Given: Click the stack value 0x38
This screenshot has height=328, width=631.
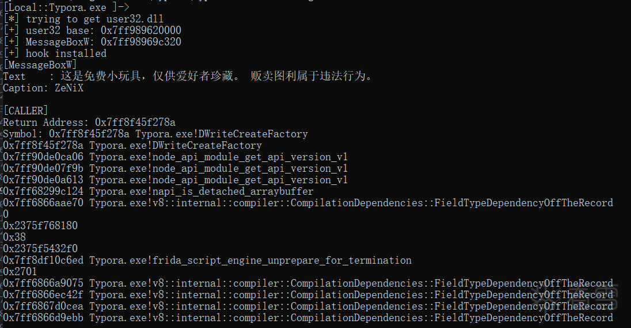Looking at the screenshot, I should point(14,237).
